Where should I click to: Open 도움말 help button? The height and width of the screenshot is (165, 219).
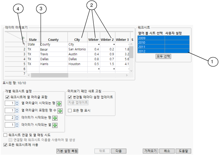183,151
